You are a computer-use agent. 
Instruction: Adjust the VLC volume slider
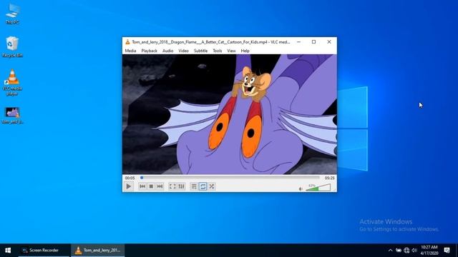pyautogui.click(x=318, y=187)
